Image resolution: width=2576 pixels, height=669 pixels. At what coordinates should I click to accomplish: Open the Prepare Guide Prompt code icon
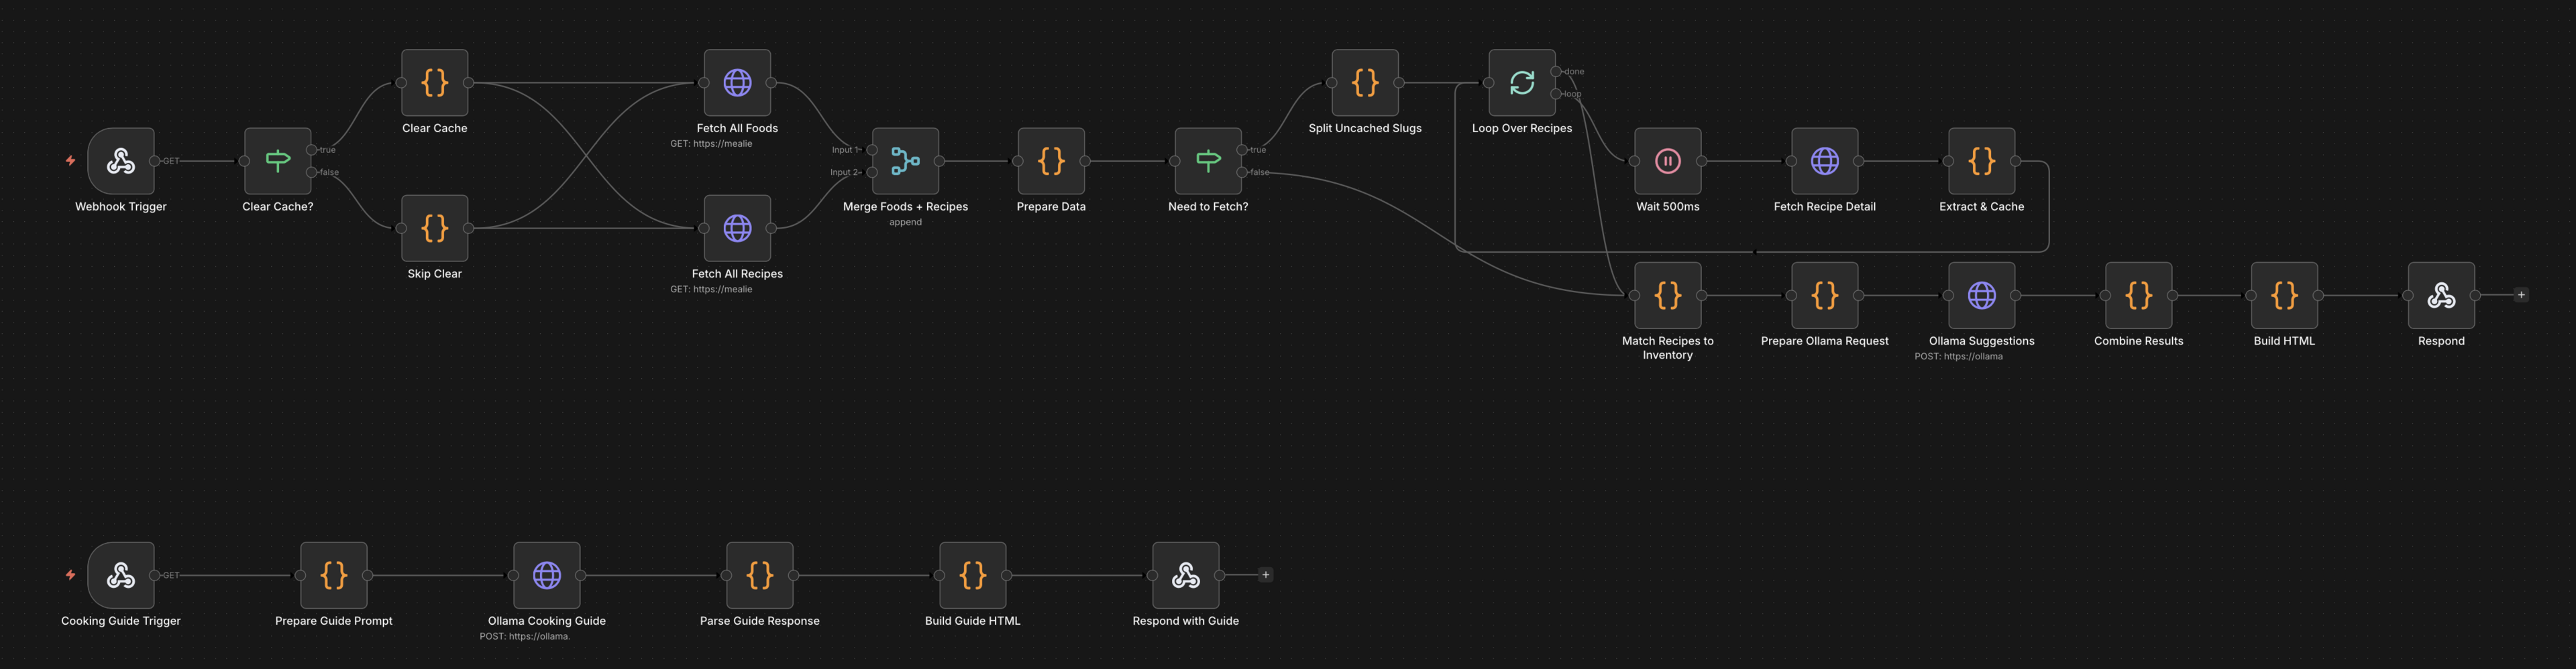pos(333,575)
